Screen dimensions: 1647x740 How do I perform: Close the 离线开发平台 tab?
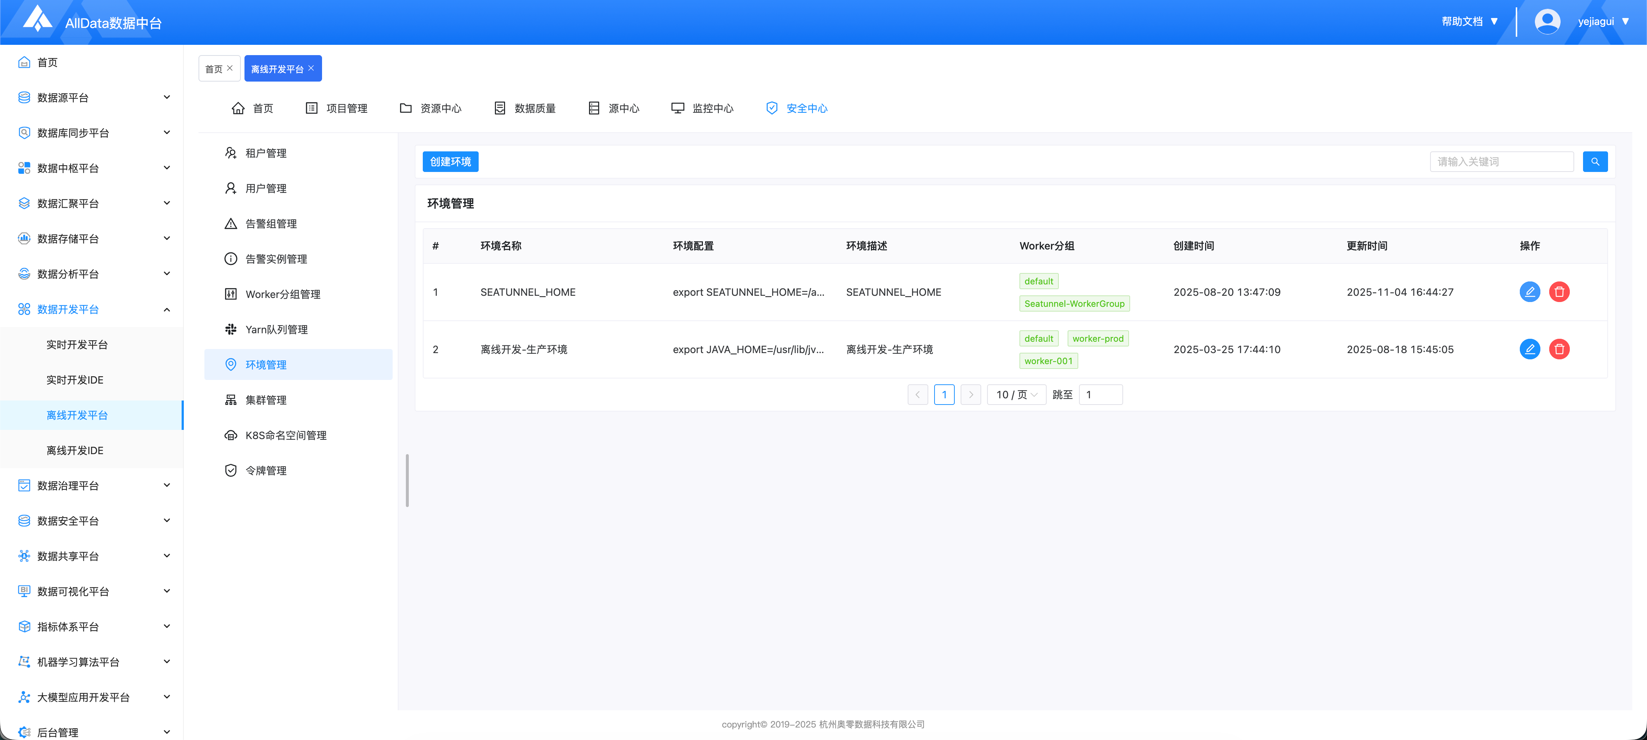point(311,68)
